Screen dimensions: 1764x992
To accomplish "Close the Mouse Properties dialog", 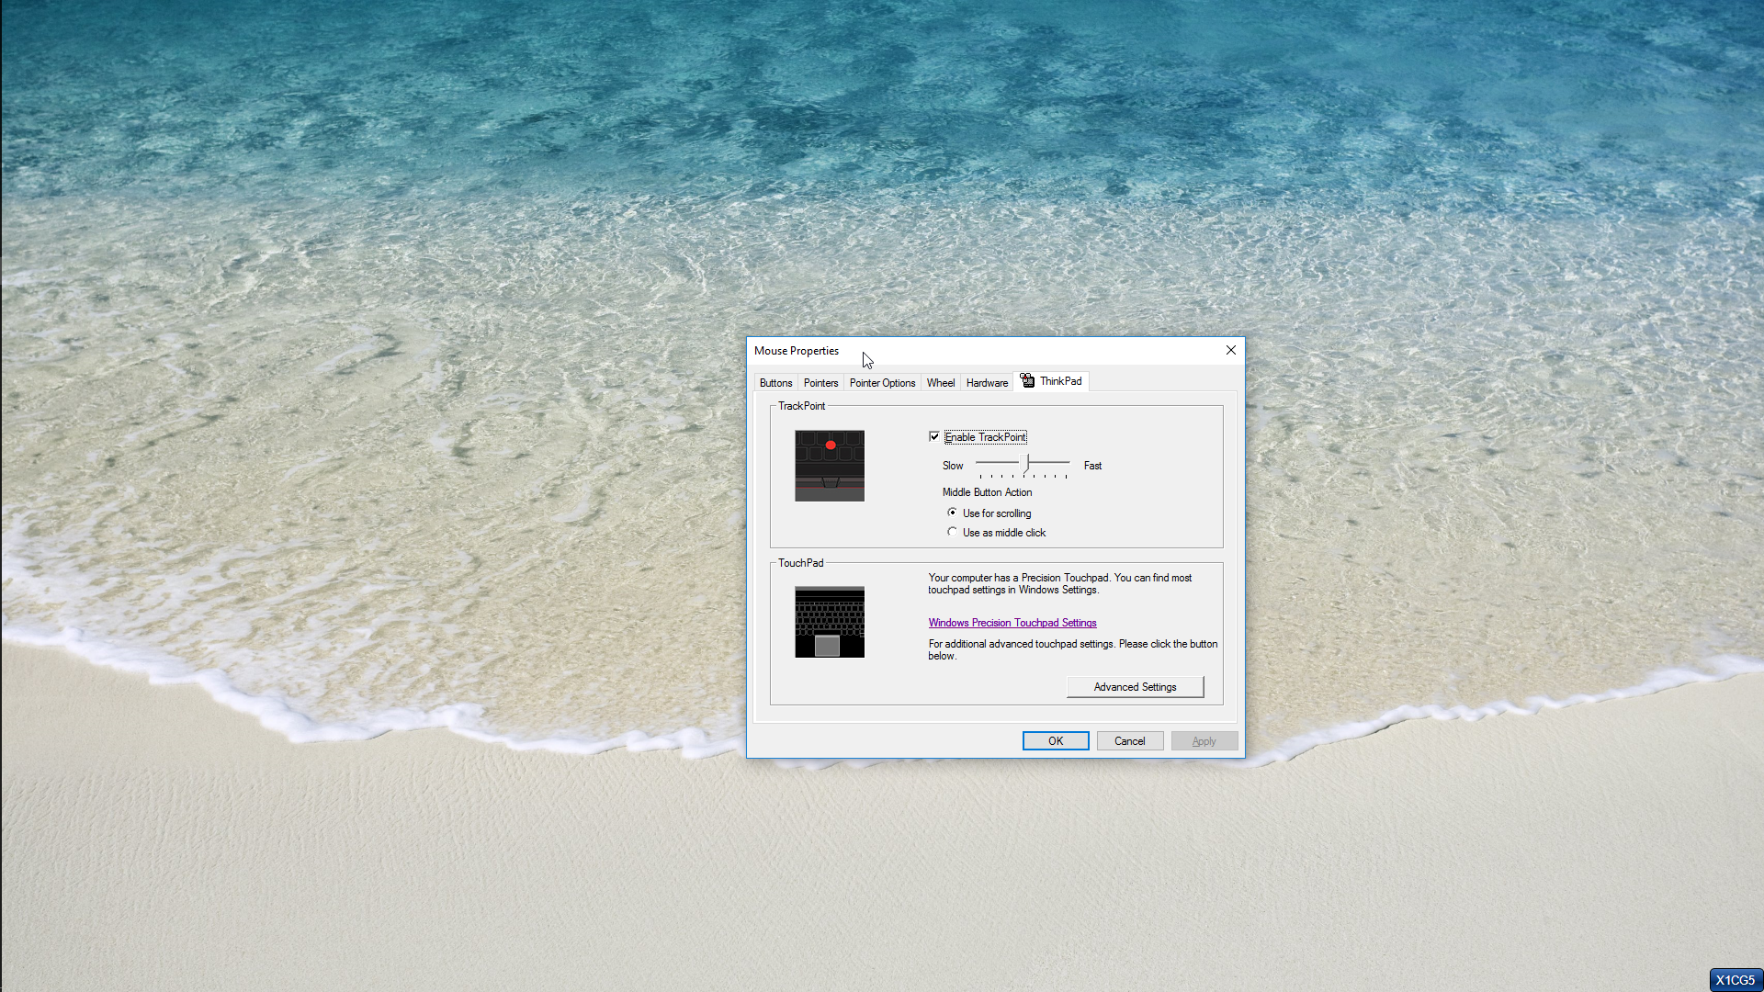I will point(1230,350).
